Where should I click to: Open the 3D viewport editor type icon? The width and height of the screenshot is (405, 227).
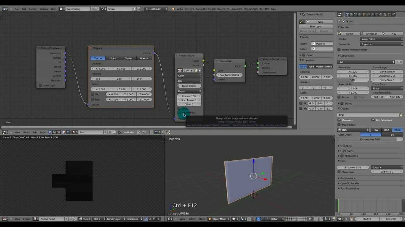pos(171,219)
